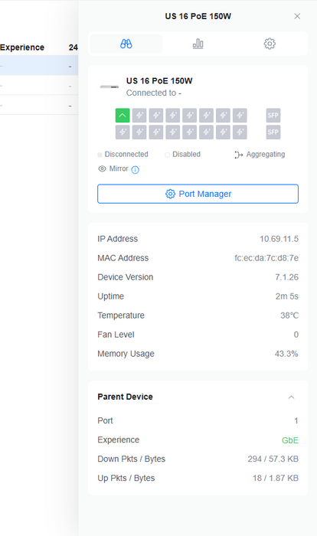Click the Experience column header

click(22, 47)
